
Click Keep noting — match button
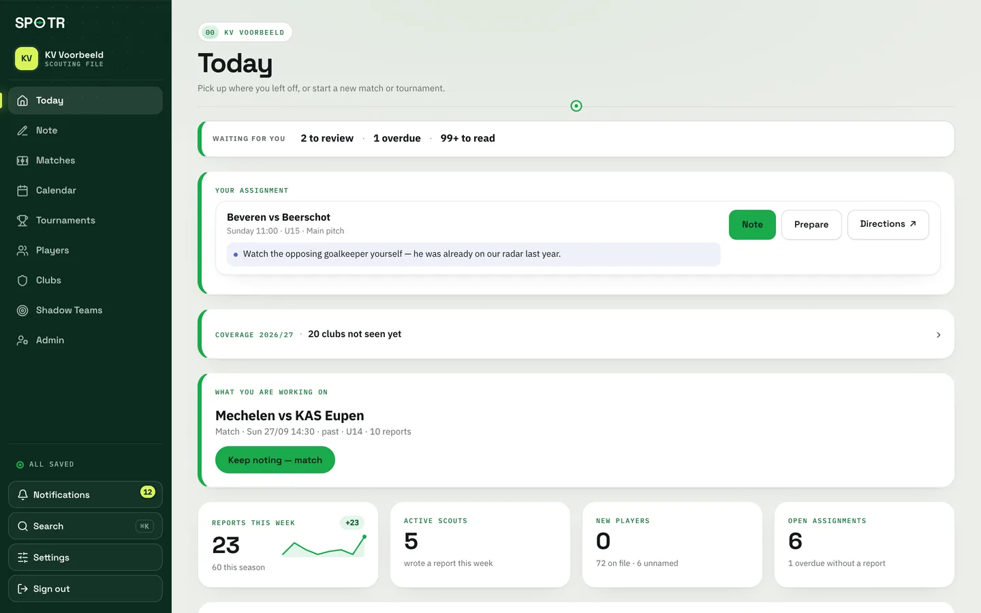pos(275,460)
